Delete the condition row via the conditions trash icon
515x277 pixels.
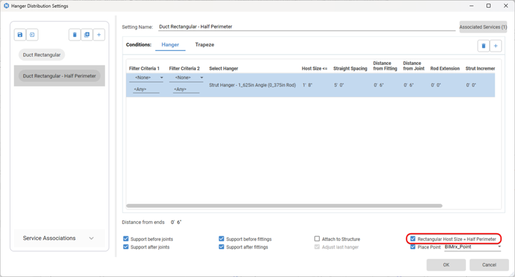[x=484, y=46]
